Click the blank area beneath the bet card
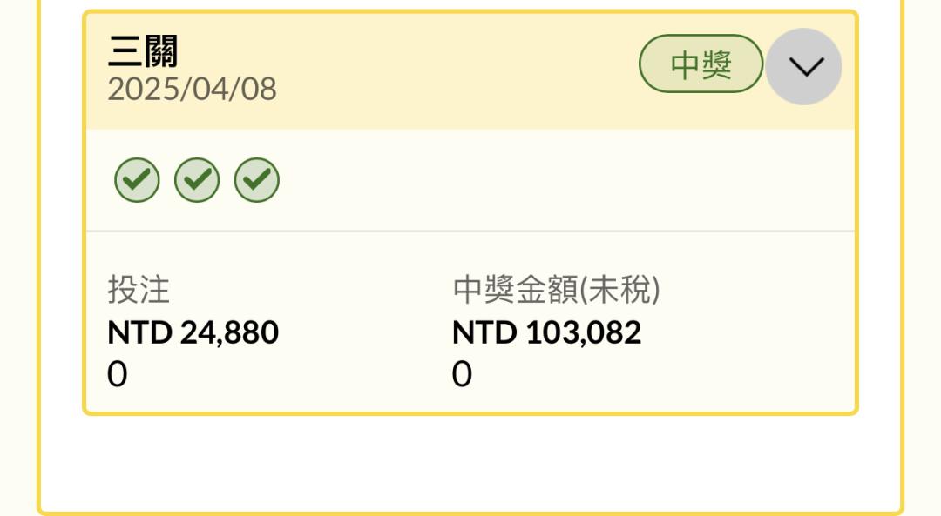Screen dimensions: 941x516 pyautogui.click(x=470, y=460)
